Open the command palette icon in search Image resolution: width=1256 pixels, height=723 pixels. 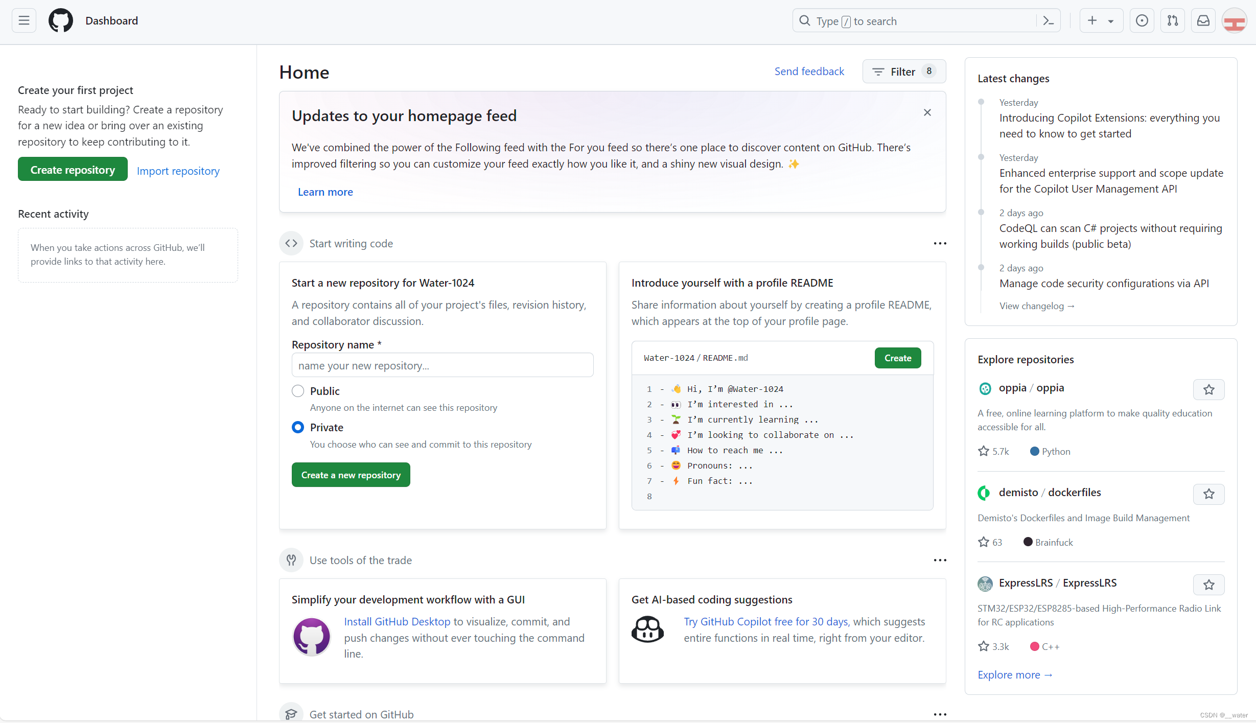(1048, 21)
